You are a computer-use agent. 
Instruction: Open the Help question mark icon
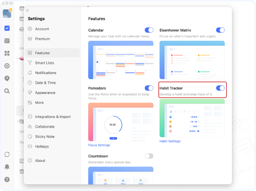(7, 179)
